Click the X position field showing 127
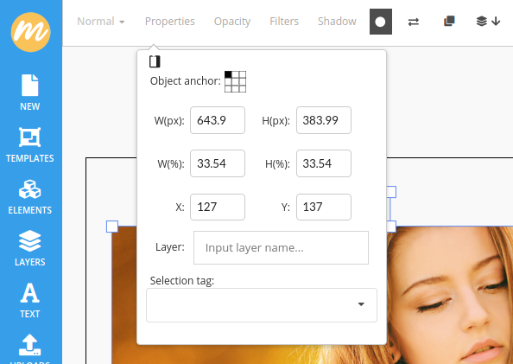The width and height of the screenshot is (513, 364). [218, 207]
